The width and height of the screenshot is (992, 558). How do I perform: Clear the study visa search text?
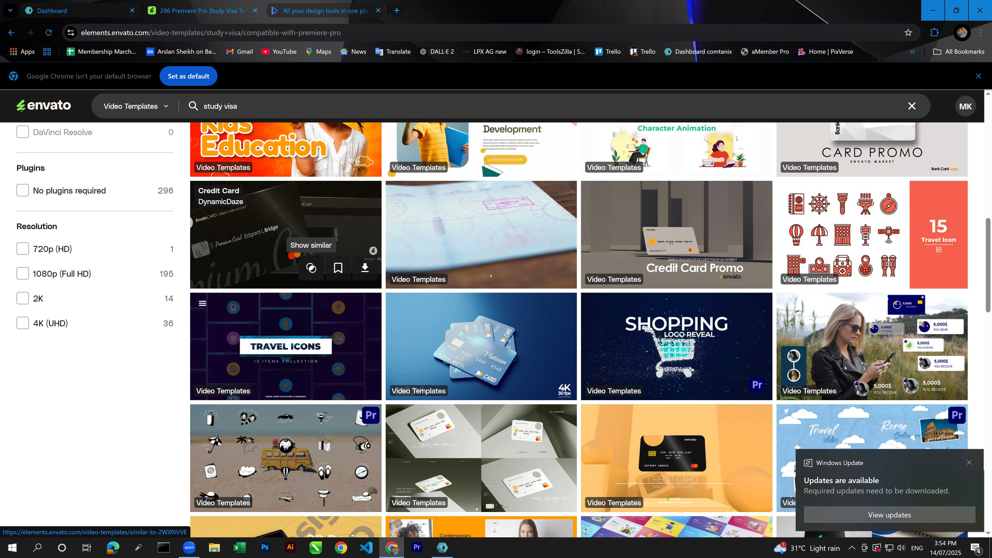pyautogui.click(x=912, y=106)
